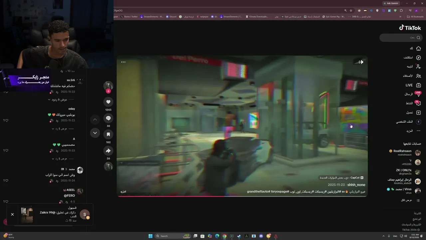426x240 pixels.
Task: Open the Zaikrx mention notification
Action: pyautogui.click(x=55, y=214)
